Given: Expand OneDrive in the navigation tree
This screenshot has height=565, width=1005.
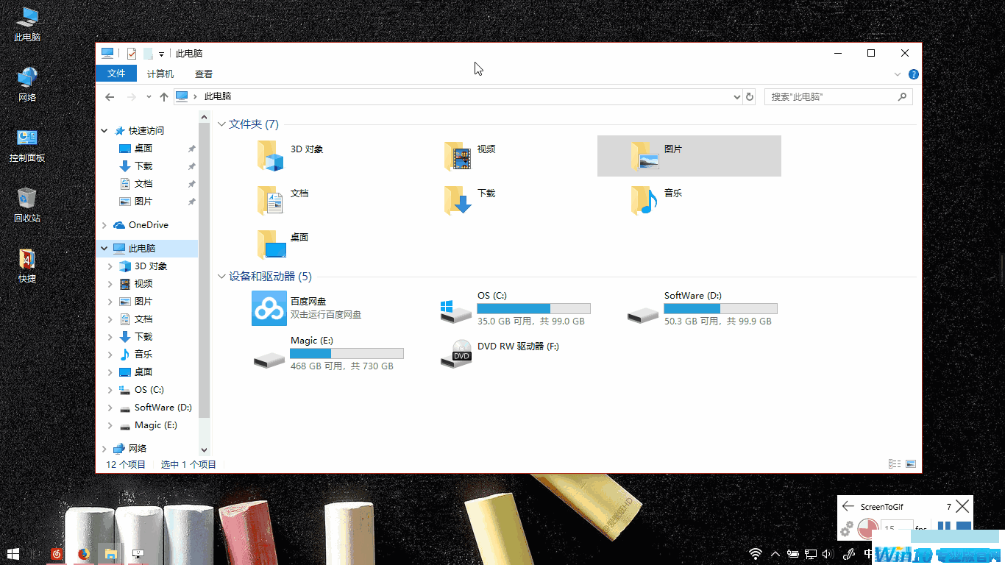Looking at the screenshot, I should pyautogui.click(x=104, y=225).
